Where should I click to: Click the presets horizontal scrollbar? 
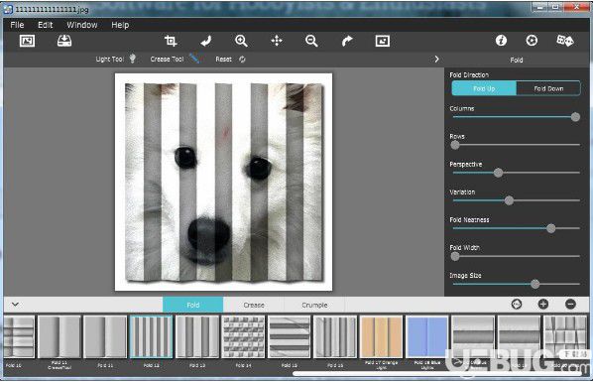[x=436, y=373]
